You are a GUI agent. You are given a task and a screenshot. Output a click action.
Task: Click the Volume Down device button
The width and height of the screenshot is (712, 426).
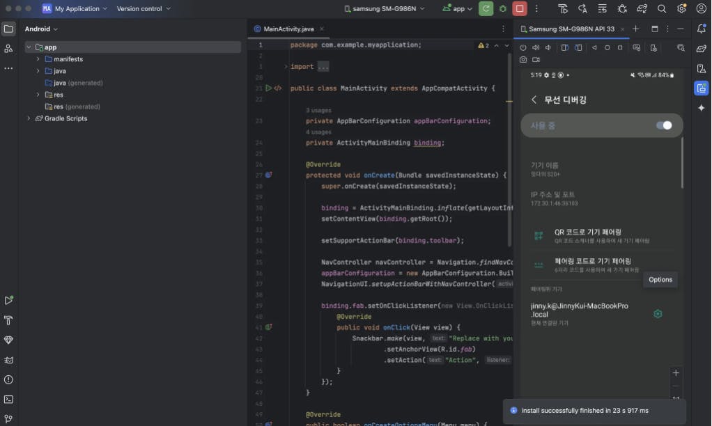point(548,47)
